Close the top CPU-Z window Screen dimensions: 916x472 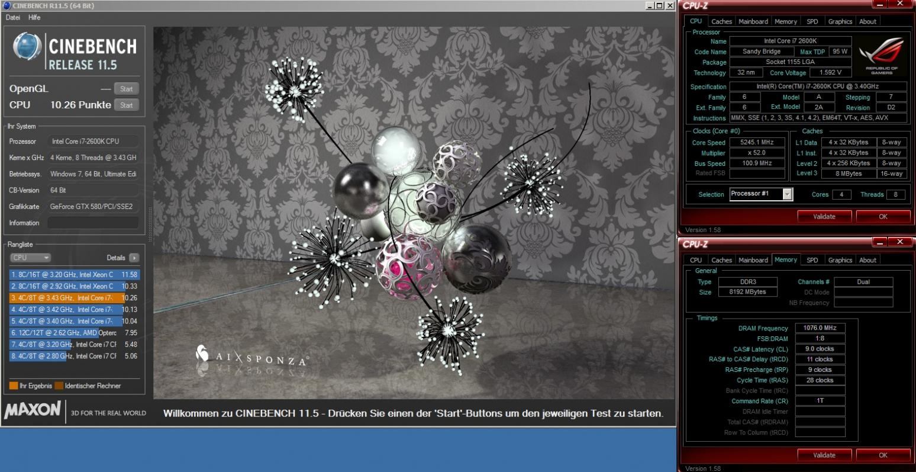(900, 4)
